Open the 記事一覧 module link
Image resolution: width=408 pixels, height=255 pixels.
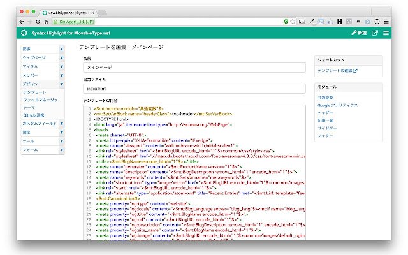tap(325, 120)
